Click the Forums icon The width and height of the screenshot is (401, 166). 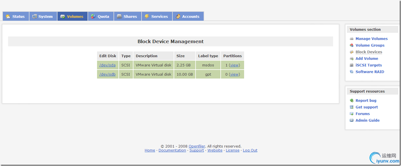pos(352,114)
